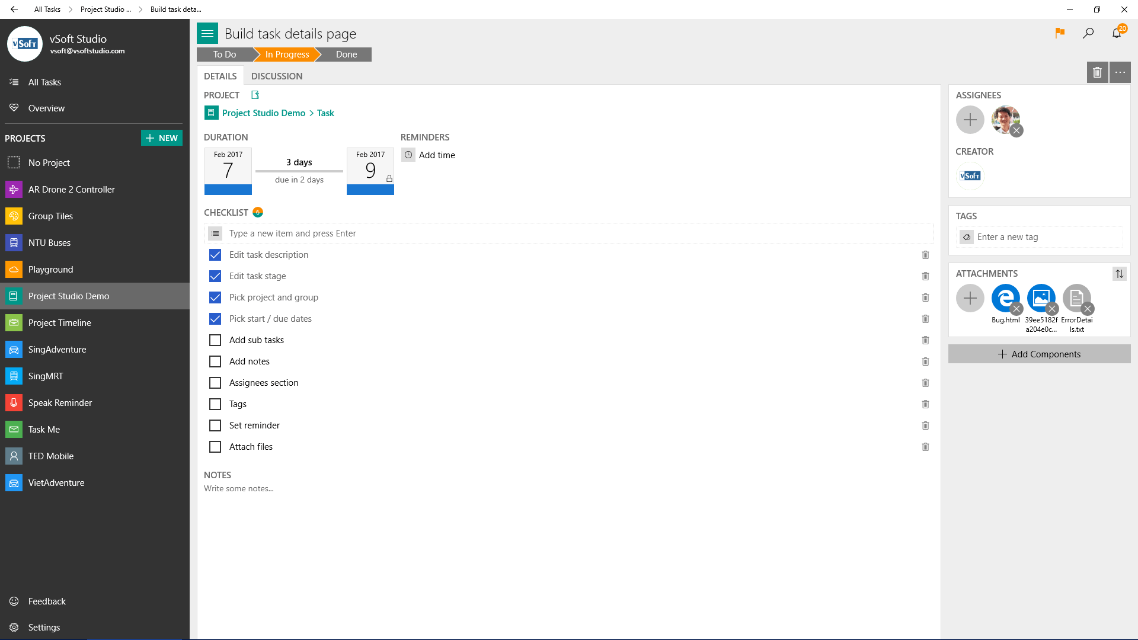Open the Feb 9 due date picker

(x=370, y=171)
